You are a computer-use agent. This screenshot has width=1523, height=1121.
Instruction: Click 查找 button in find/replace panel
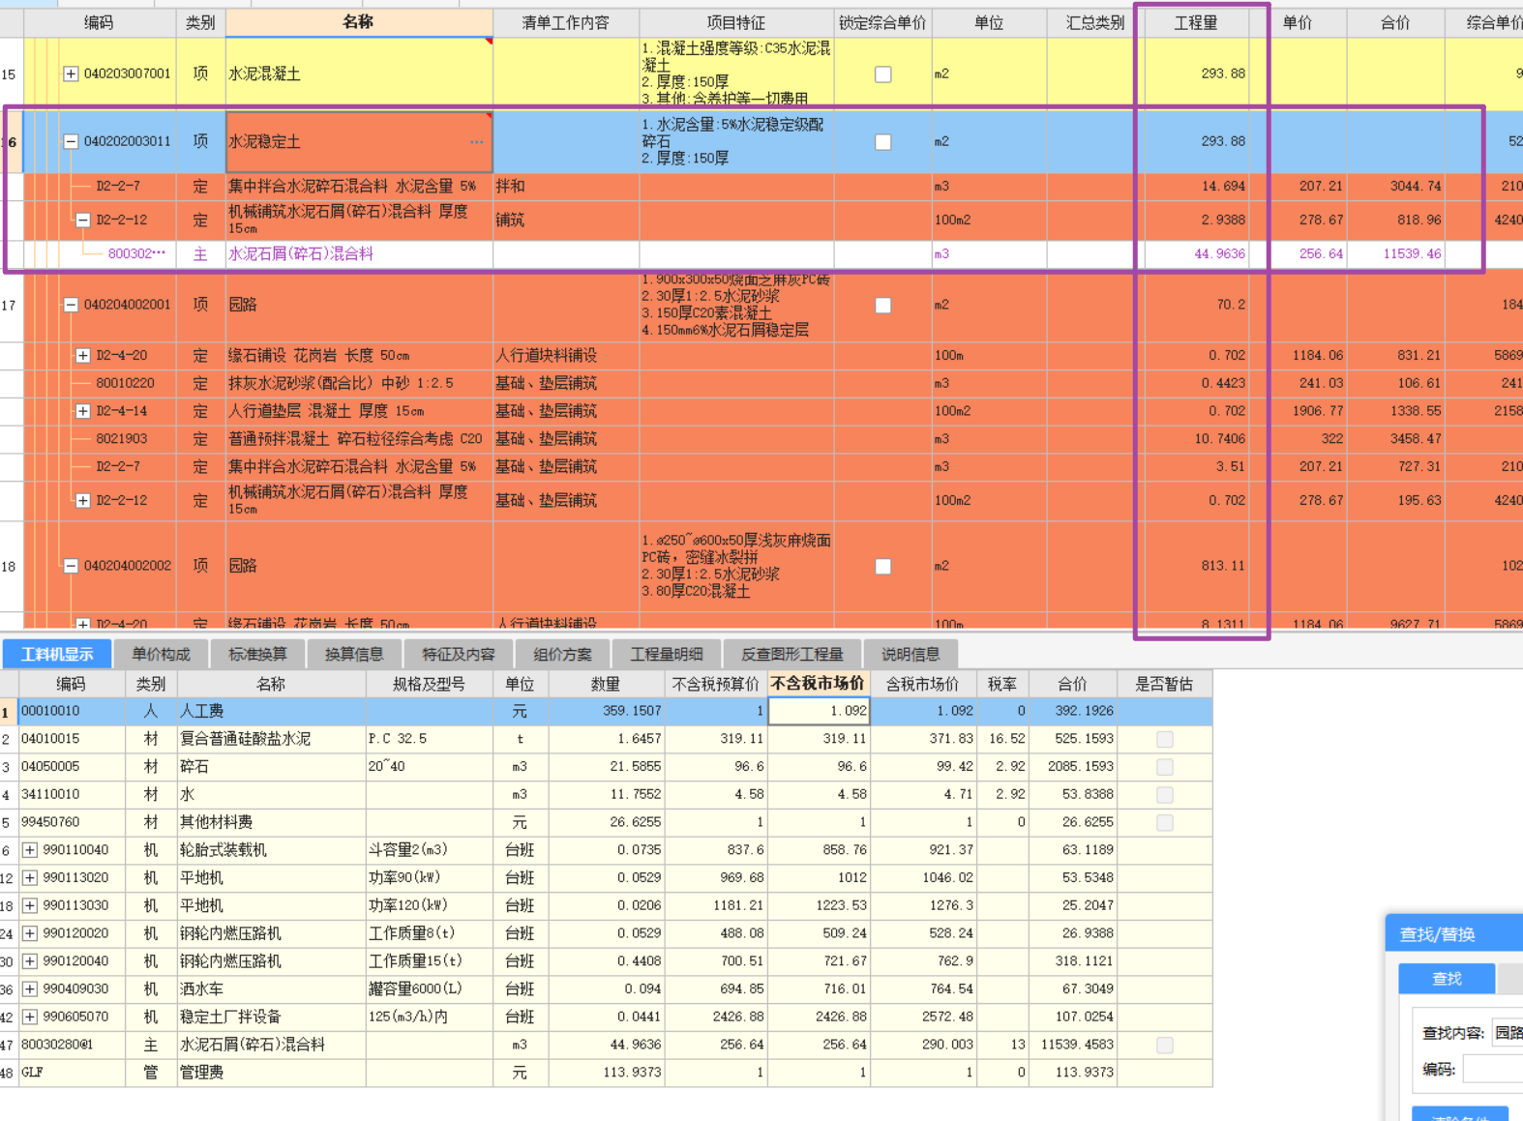1447,979
